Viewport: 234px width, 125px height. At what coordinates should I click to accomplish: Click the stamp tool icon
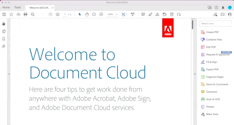(x=164, y=14)
